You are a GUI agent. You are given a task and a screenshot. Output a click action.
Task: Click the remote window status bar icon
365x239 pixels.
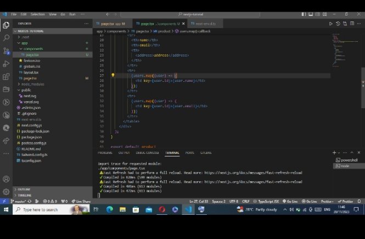[4, 201]
